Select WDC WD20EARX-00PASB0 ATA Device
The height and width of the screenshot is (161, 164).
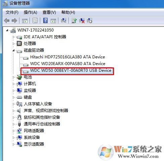click(x=68, y=64)
